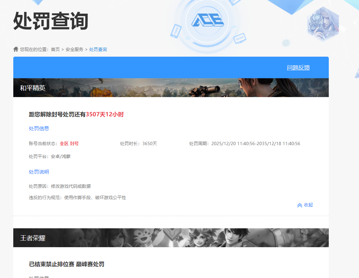Click the 和平精英 game banner
Viewport: 359px width, 278px height.
(171, 88)
